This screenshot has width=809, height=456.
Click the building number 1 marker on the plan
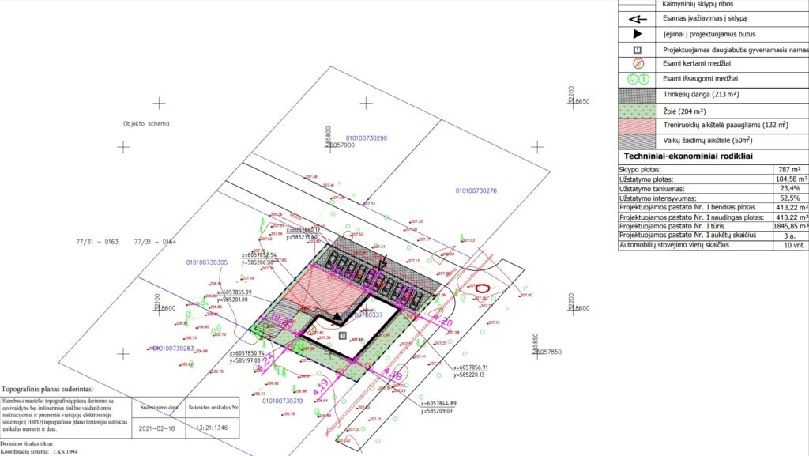pos(342,335)
